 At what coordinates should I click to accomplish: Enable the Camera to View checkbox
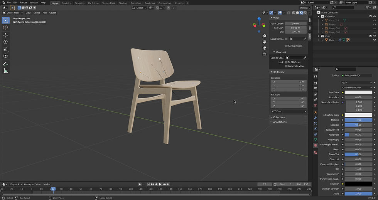click(286, 66)
